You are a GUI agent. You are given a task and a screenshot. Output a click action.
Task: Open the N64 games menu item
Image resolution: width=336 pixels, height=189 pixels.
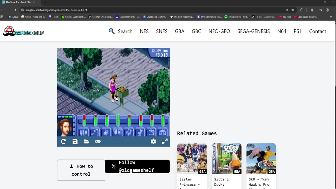coord(282,31)
